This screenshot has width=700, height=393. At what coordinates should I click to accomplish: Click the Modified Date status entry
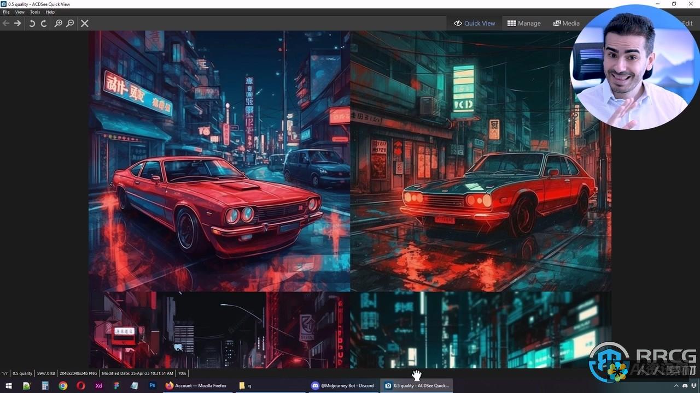tap(138, 373)
